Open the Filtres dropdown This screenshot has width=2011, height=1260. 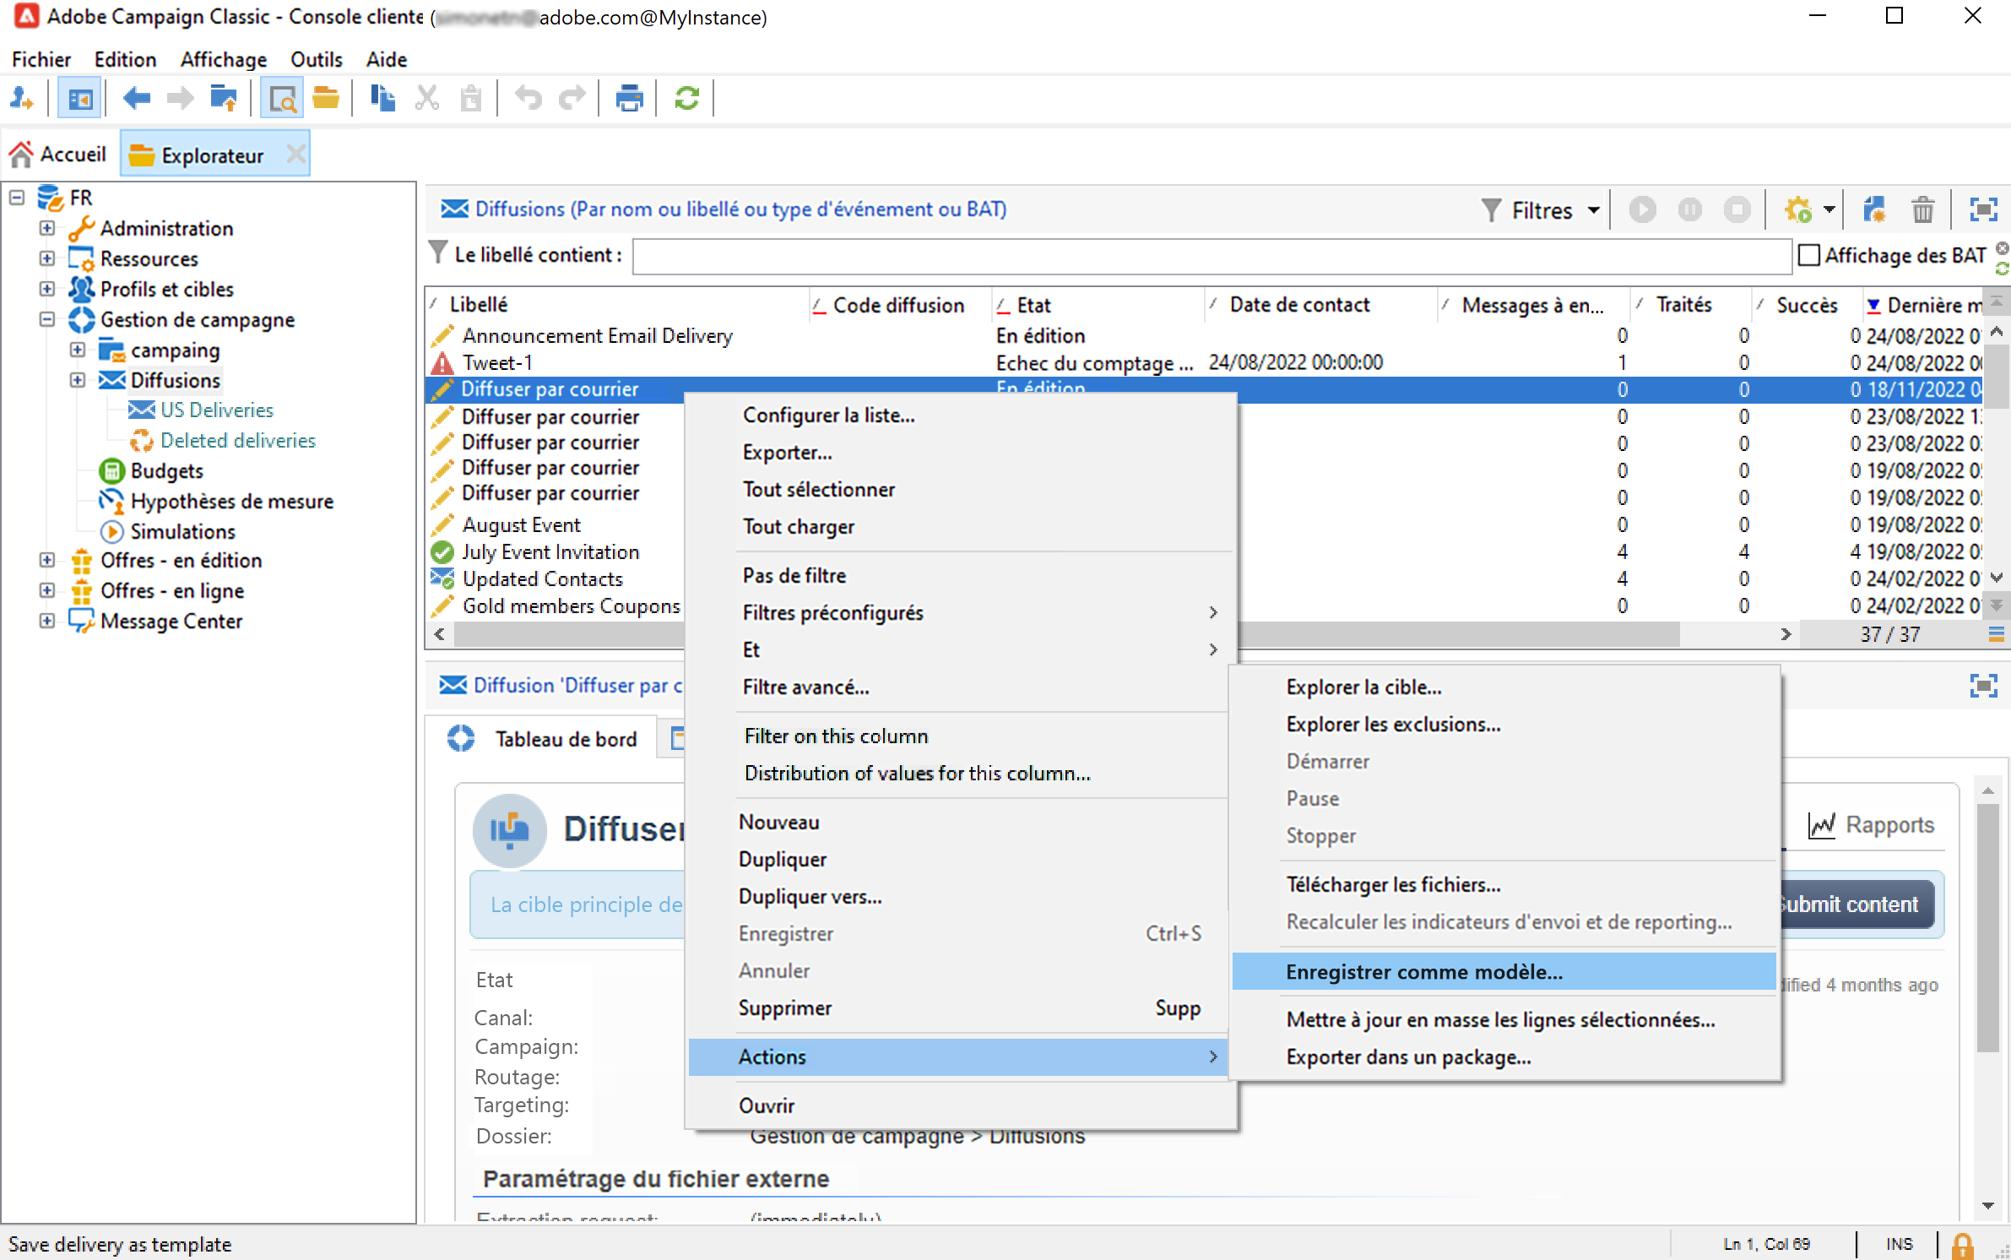[1542, 210]
